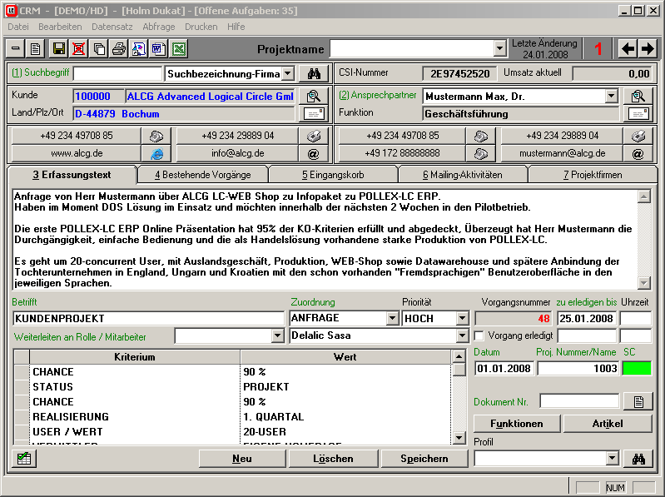This screenshot has height=497, width=665.
Task: Open the Abfrage menu
Action: pos(159,27)
